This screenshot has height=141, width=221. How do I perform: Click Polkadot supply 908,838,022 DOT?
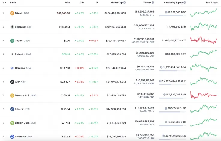[x=176, y=54]
